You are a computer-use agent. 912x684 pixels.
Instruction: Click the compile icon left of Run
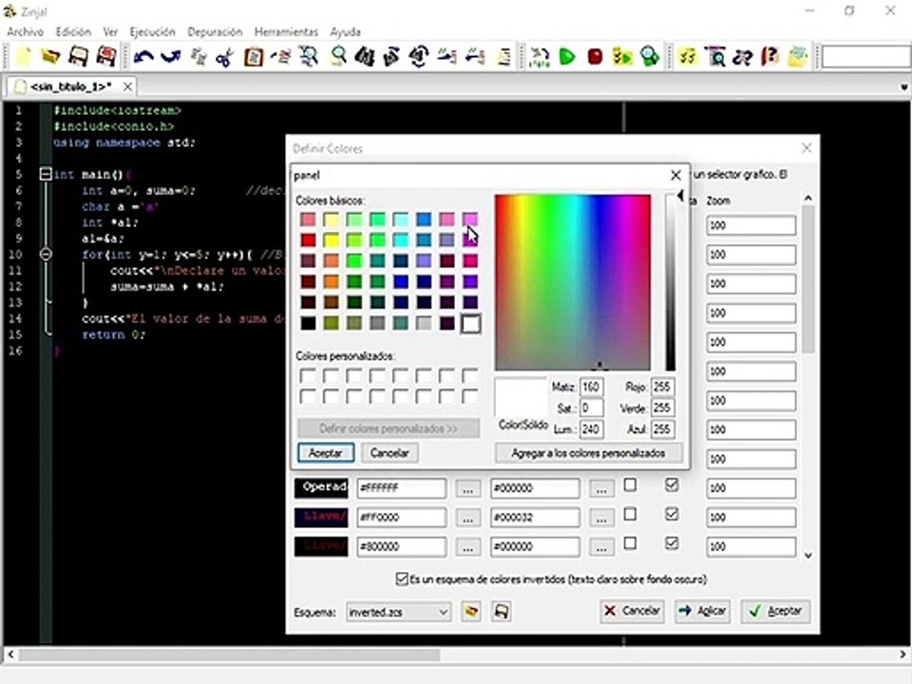(x=540, y=56)
